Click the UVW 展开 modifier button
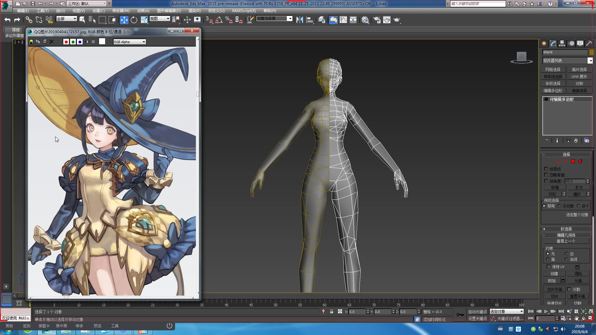 click(579, 77)
